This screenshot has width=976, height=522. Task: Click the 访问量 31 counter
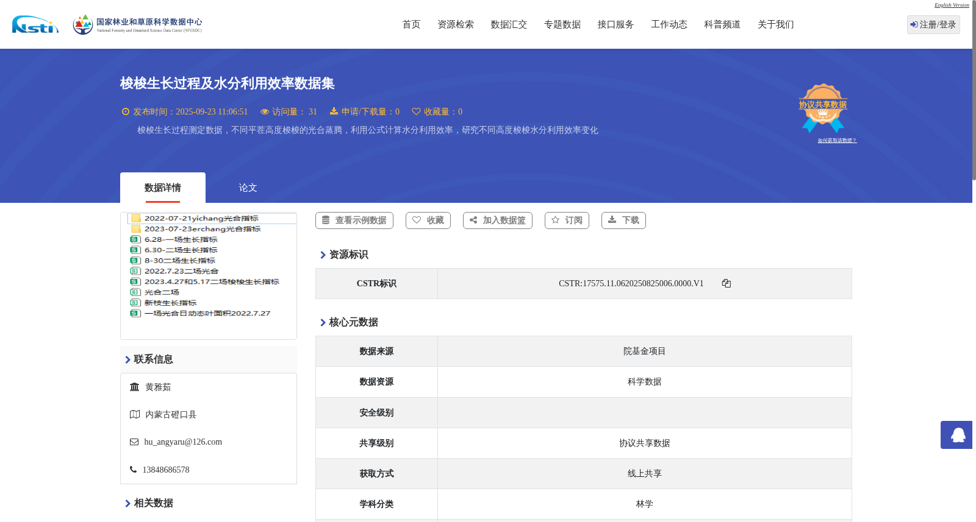point(289,111)
